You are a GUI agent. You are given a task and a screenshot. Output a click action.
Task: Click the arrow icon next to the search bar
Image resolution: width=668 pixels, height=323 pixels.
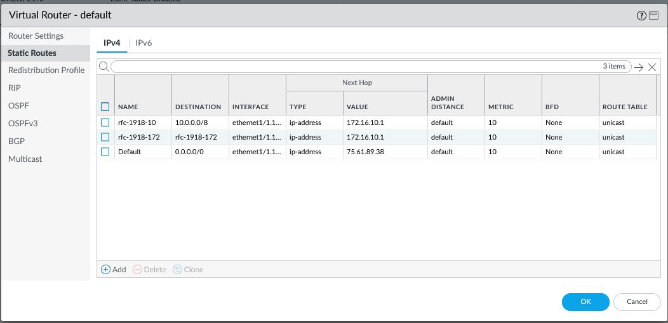639,67
